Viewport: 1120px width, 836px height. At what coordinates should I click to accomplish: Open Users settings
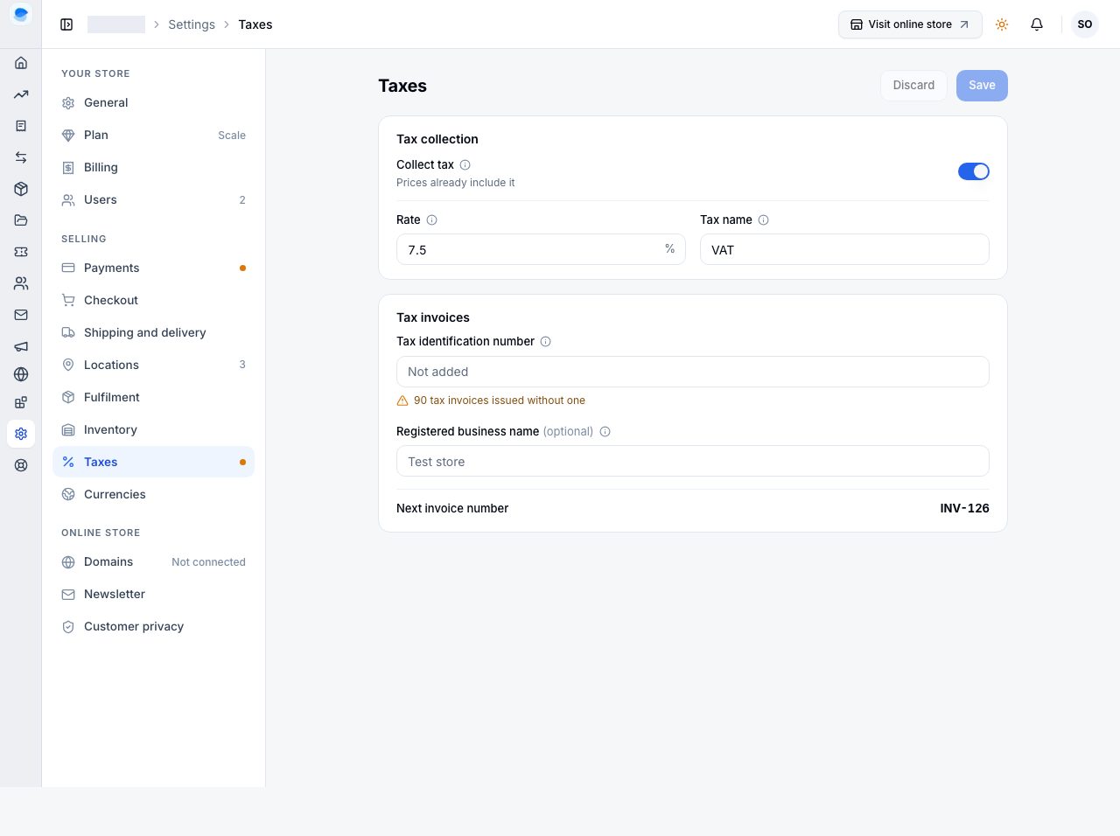(x=153, y=199)
